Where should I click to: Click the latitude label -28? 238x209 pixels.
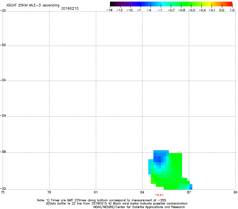click(3, 152)
